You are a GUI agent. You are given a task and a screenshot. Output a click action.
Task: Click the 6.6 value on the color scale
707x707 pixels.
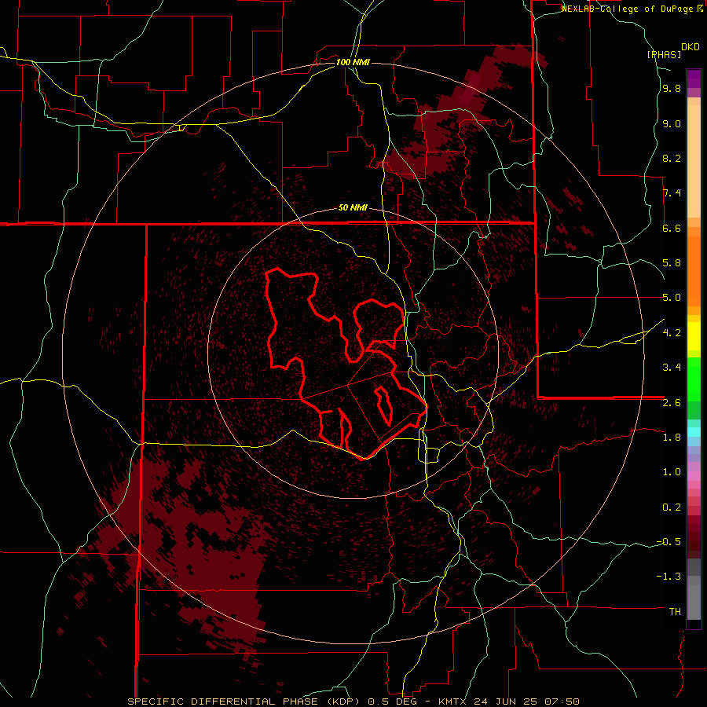672,228
